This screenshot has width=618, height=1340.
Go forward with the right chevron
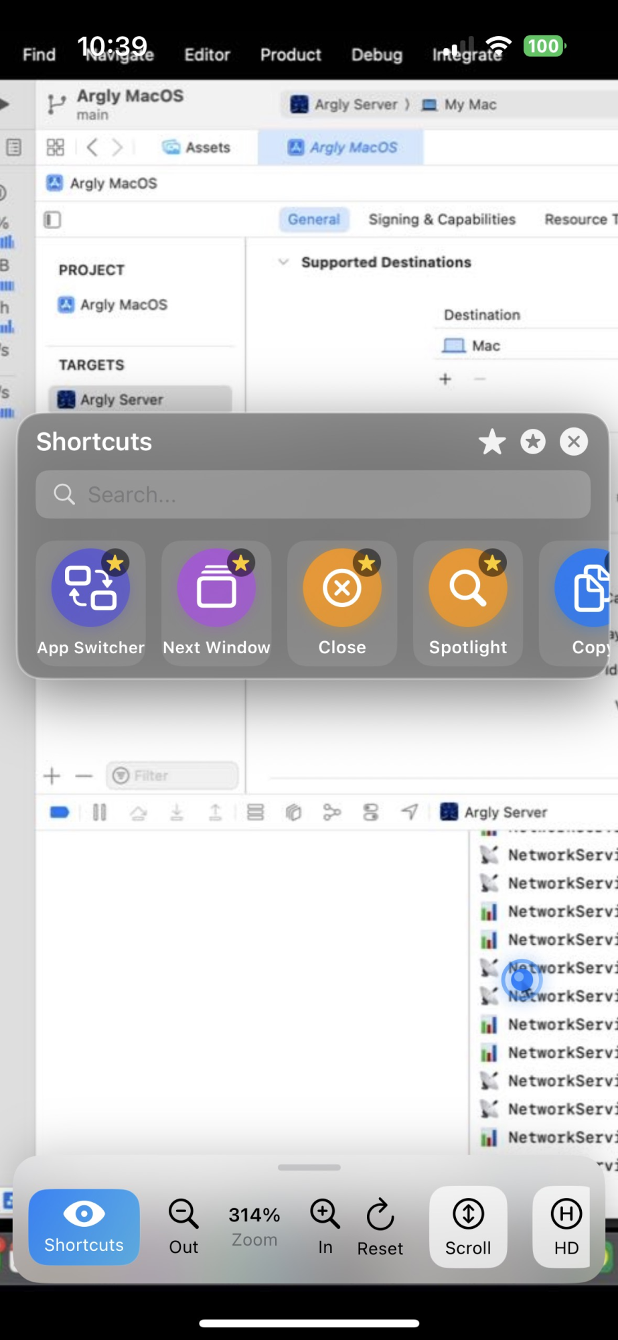118,147
